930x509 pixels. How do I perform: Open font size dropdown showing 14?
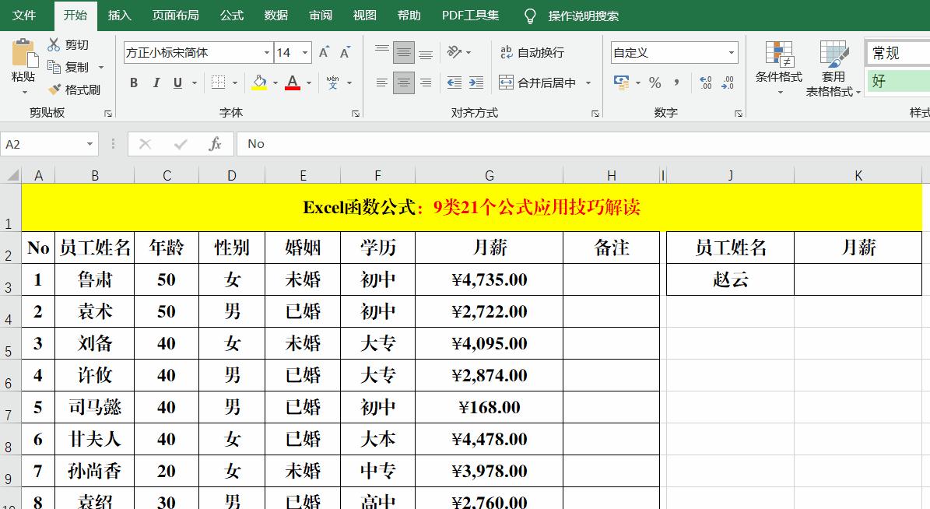click(305, 53)
